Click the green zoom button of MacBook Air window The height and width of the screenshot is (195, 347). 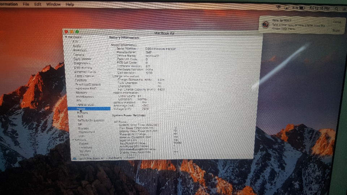click(77, 32)
